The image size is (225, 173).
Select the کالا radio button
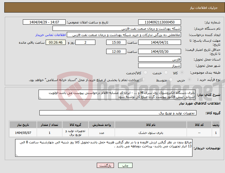click(x=182, y=73)
